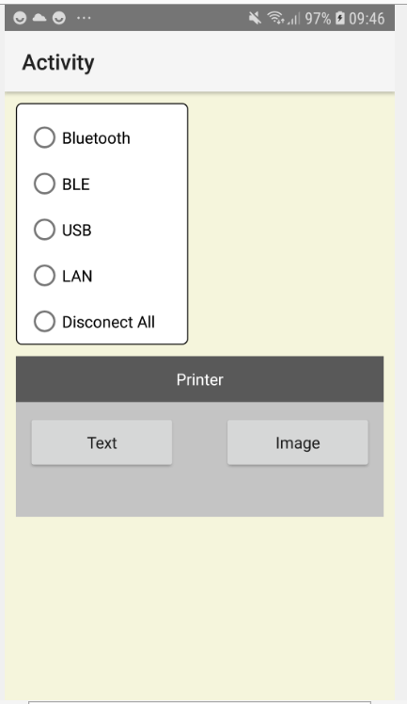Click the Image print button
This screenshot has height=704, width=407.
(298, 442)
